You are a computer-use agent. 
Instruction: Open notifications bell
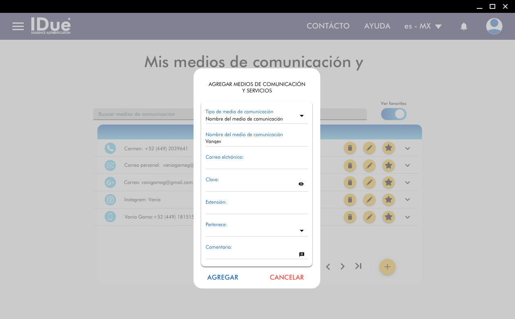tap(463, 27)
